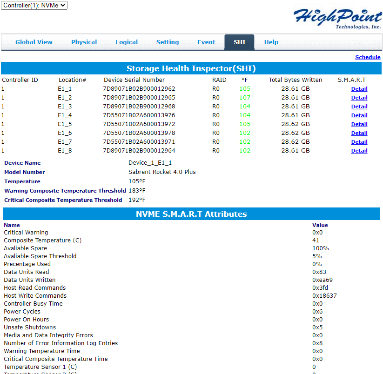Click Detail link for drive E1_4
Viewport: 383px width, 374px height.
pyautogui.click(x=359, y=115)
